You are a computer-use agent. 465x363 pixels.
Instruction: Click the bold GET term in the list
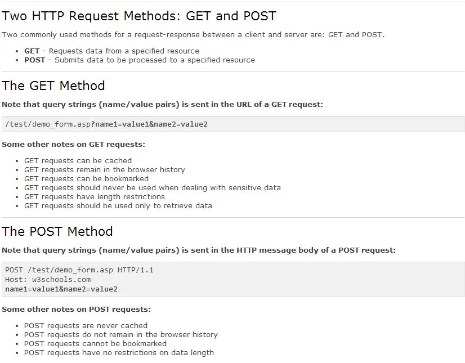tap(32, 51)
